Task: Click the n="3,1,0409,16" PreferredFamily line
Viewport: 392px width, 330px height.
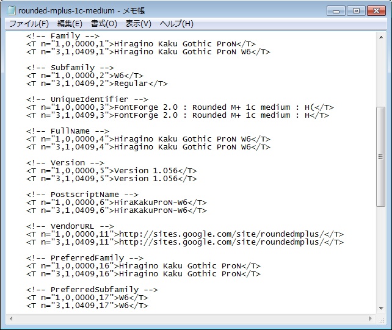Action: [143, 274]
